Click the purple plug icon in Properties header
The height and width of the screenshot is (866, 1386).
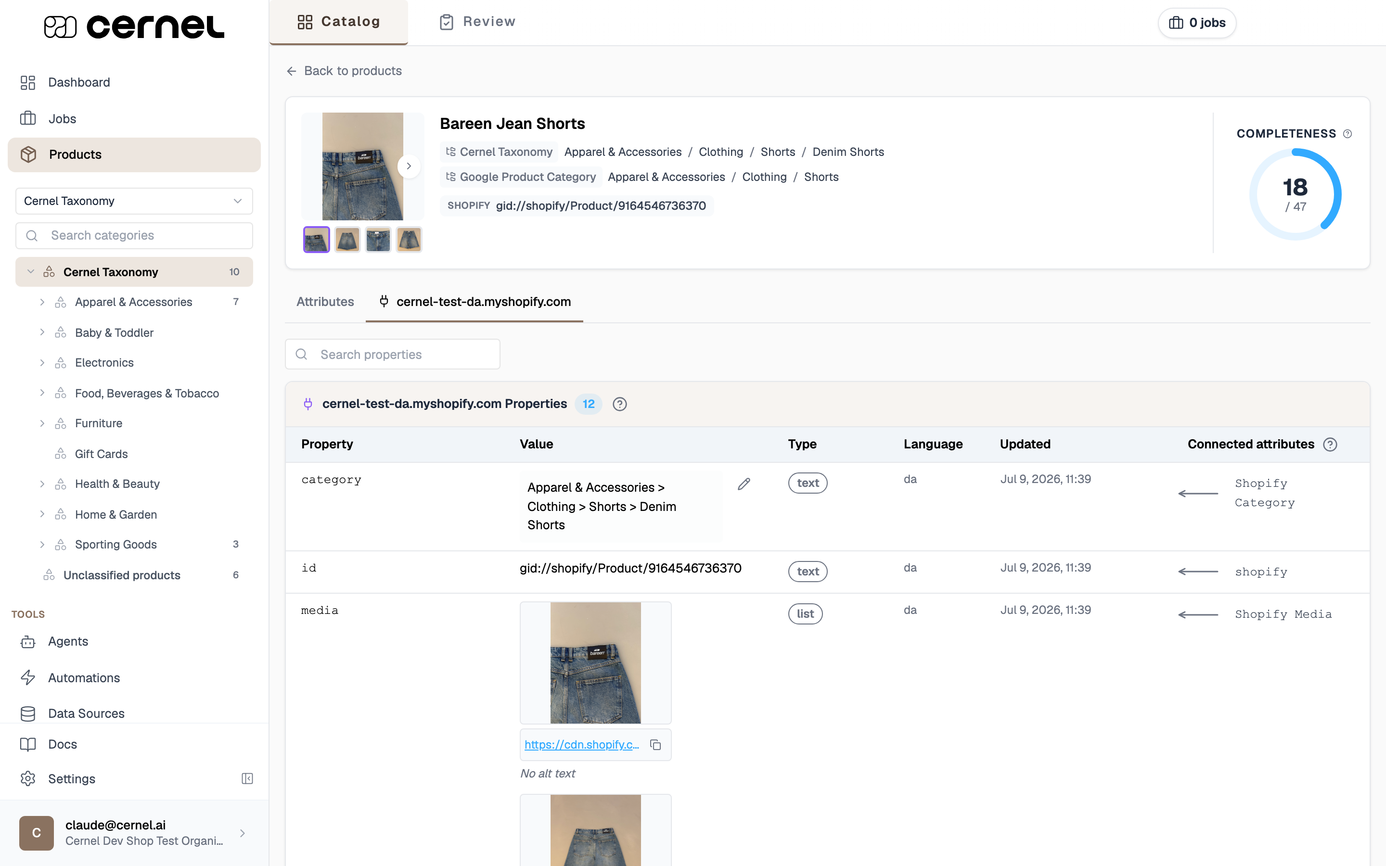[x=308, y=404]
